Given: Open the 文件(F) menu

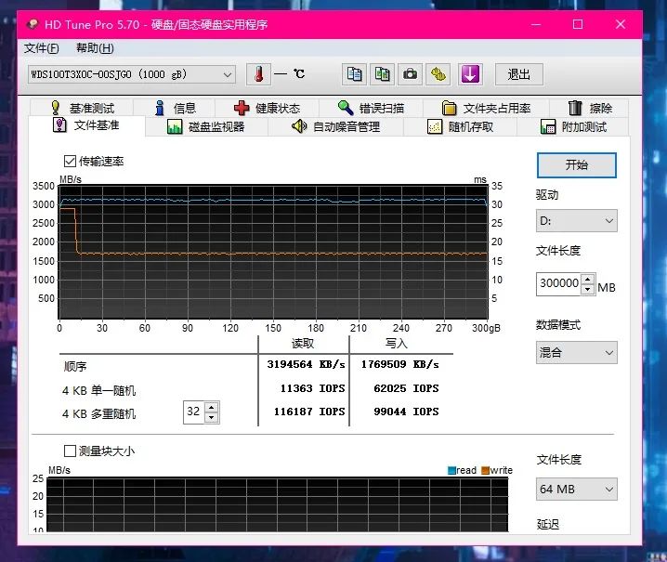Looking at the screenshot, I should tap(42, 48).
